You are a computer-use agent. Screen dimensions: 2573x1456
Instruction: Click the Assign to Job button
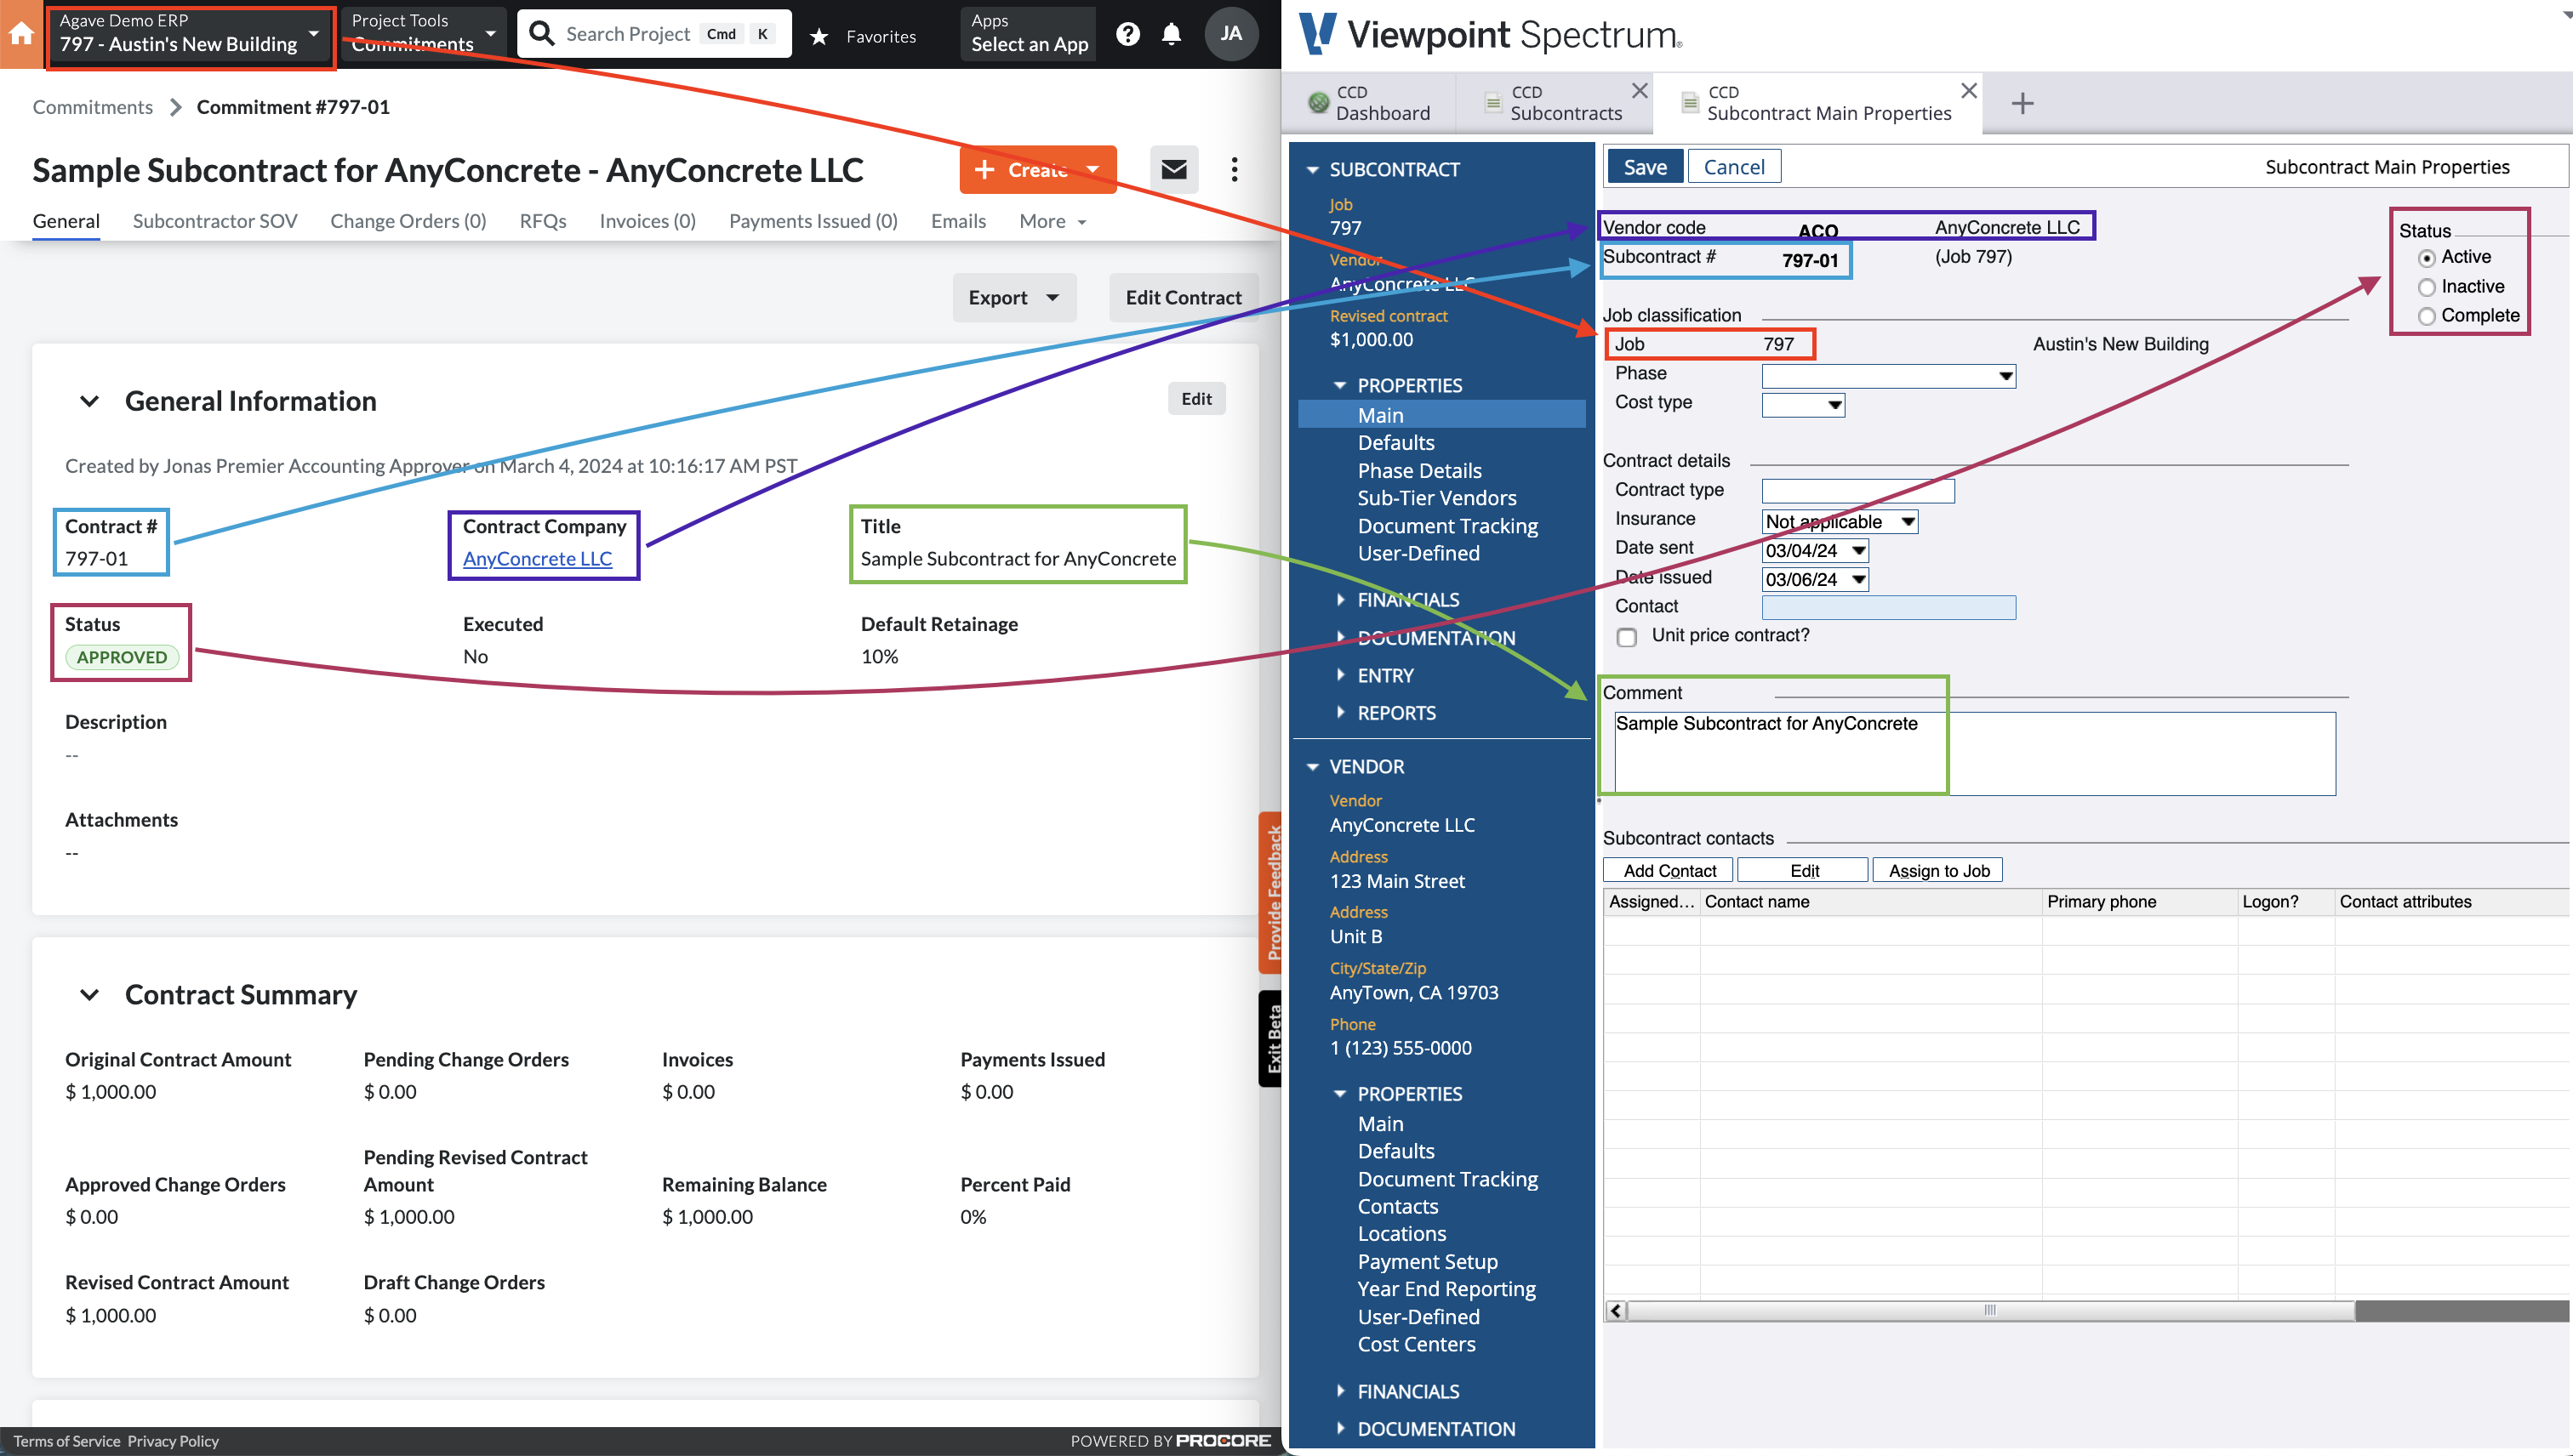1937,870
